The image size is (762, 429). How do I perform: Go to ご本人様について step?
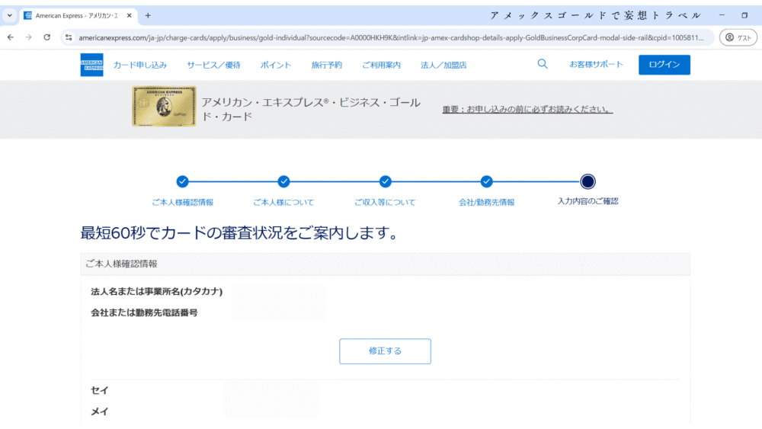pyautogui.click(x=283, y=202)
